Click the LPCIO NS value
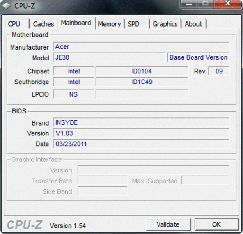This screenshot has height=234, width=243. point(73,94)
